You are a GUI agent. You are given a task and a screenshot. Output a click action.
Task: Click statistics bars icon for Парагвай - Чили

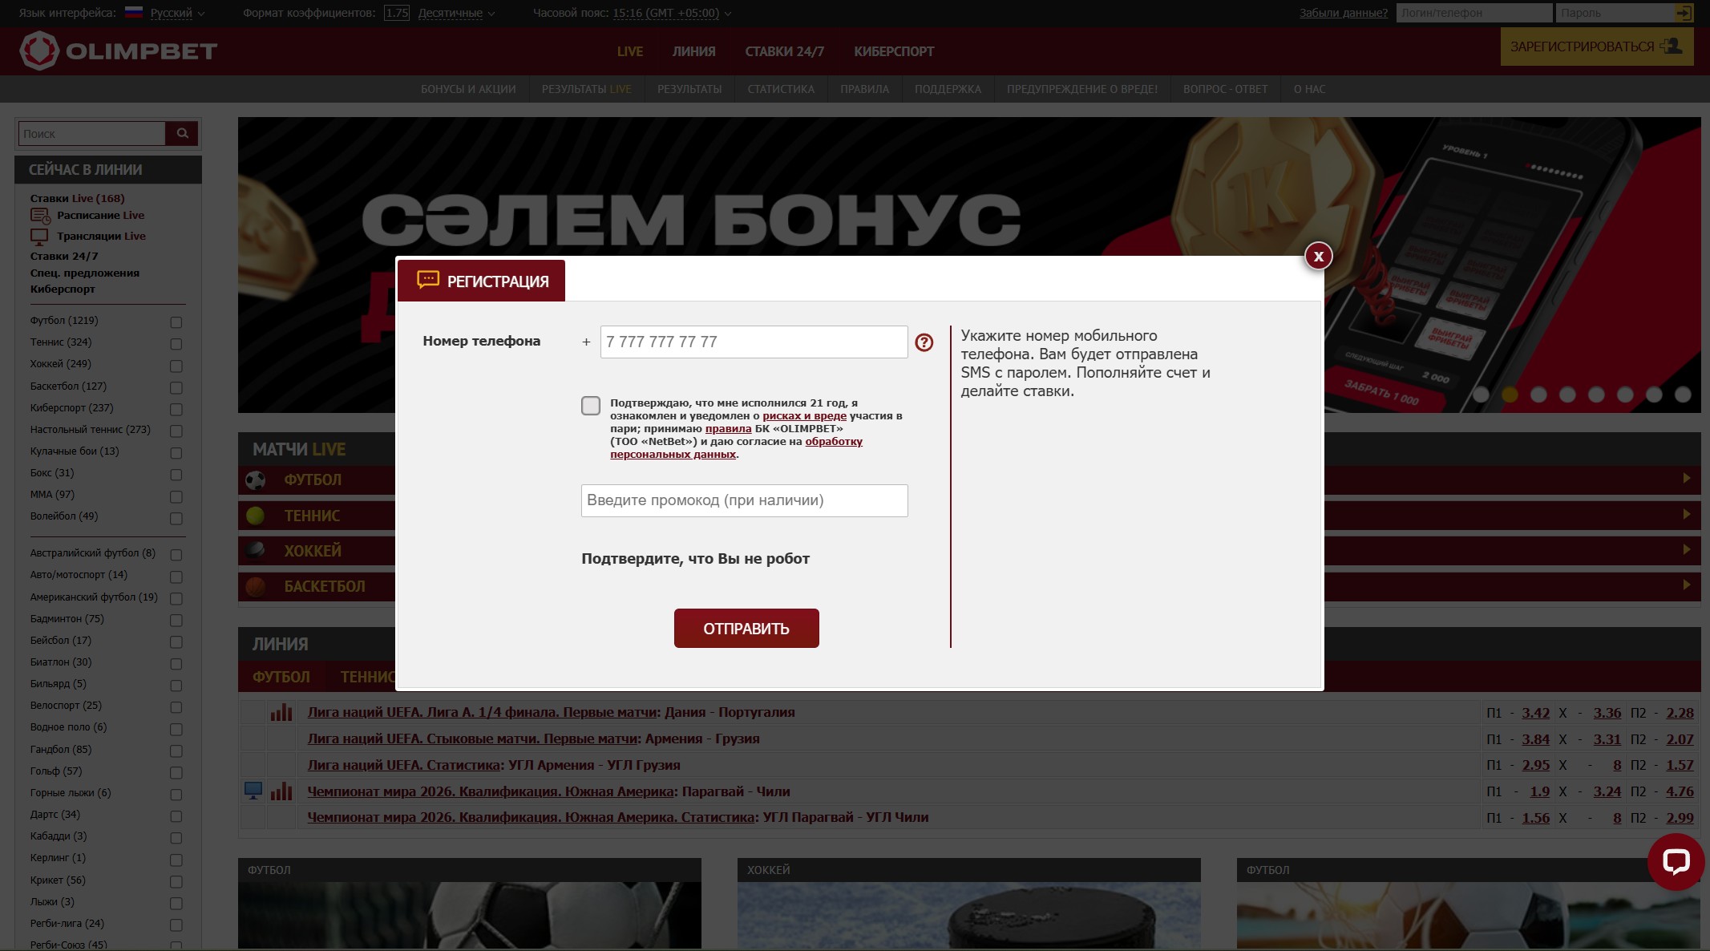281,791
